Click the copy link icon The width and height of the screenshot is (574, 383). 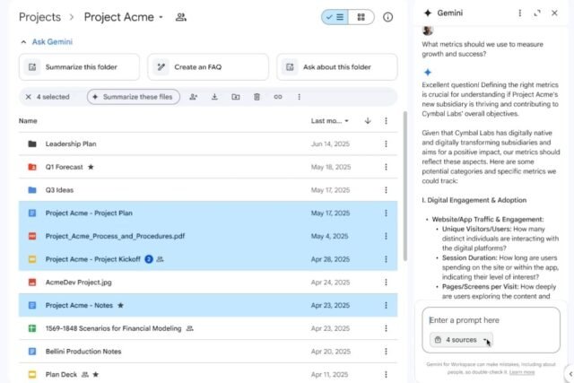point(278,97)
